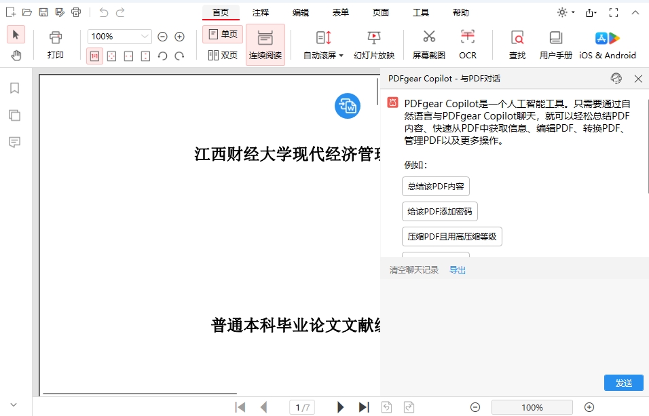Open the 工具 menu tab
This screenshot has width=649, height=416.
pyautogui.click(x=421, y=12)
